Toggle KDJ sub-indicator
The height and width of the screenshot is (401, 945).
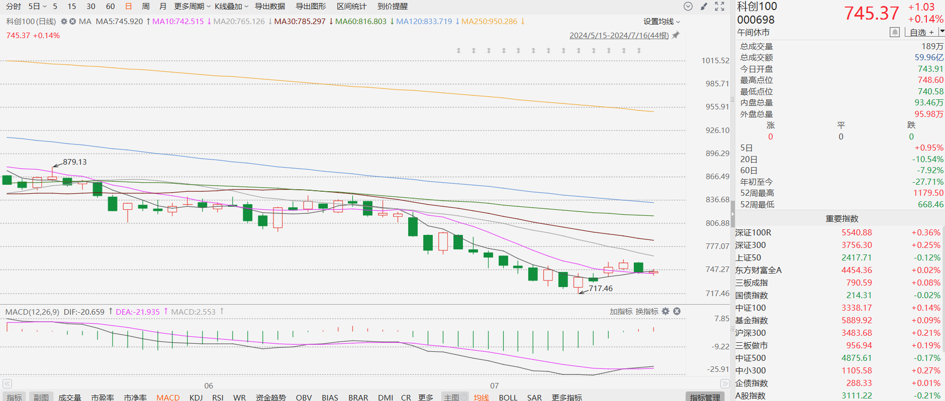tap(196, 397)
